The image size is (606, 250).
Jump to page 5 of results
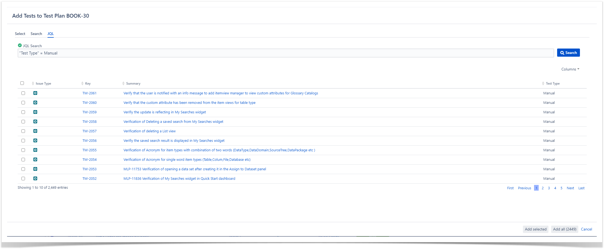561,188
